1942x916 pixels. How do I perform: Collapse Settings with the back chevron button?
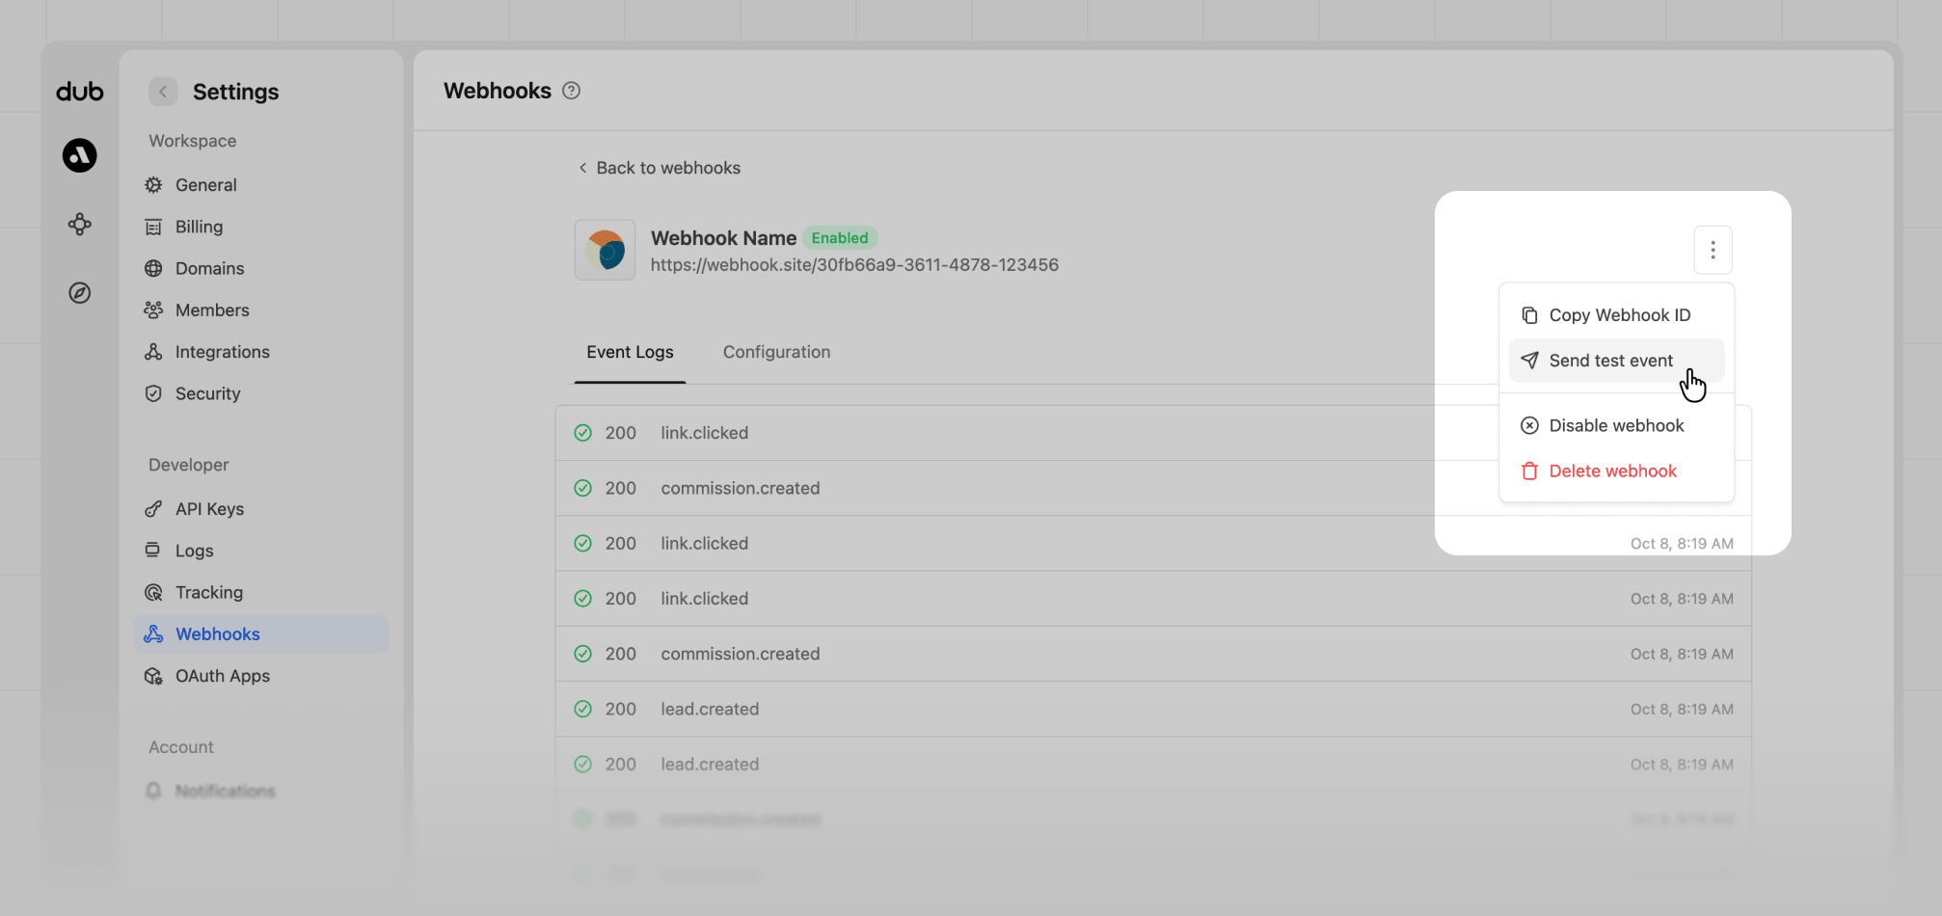(x=163, y=92)
